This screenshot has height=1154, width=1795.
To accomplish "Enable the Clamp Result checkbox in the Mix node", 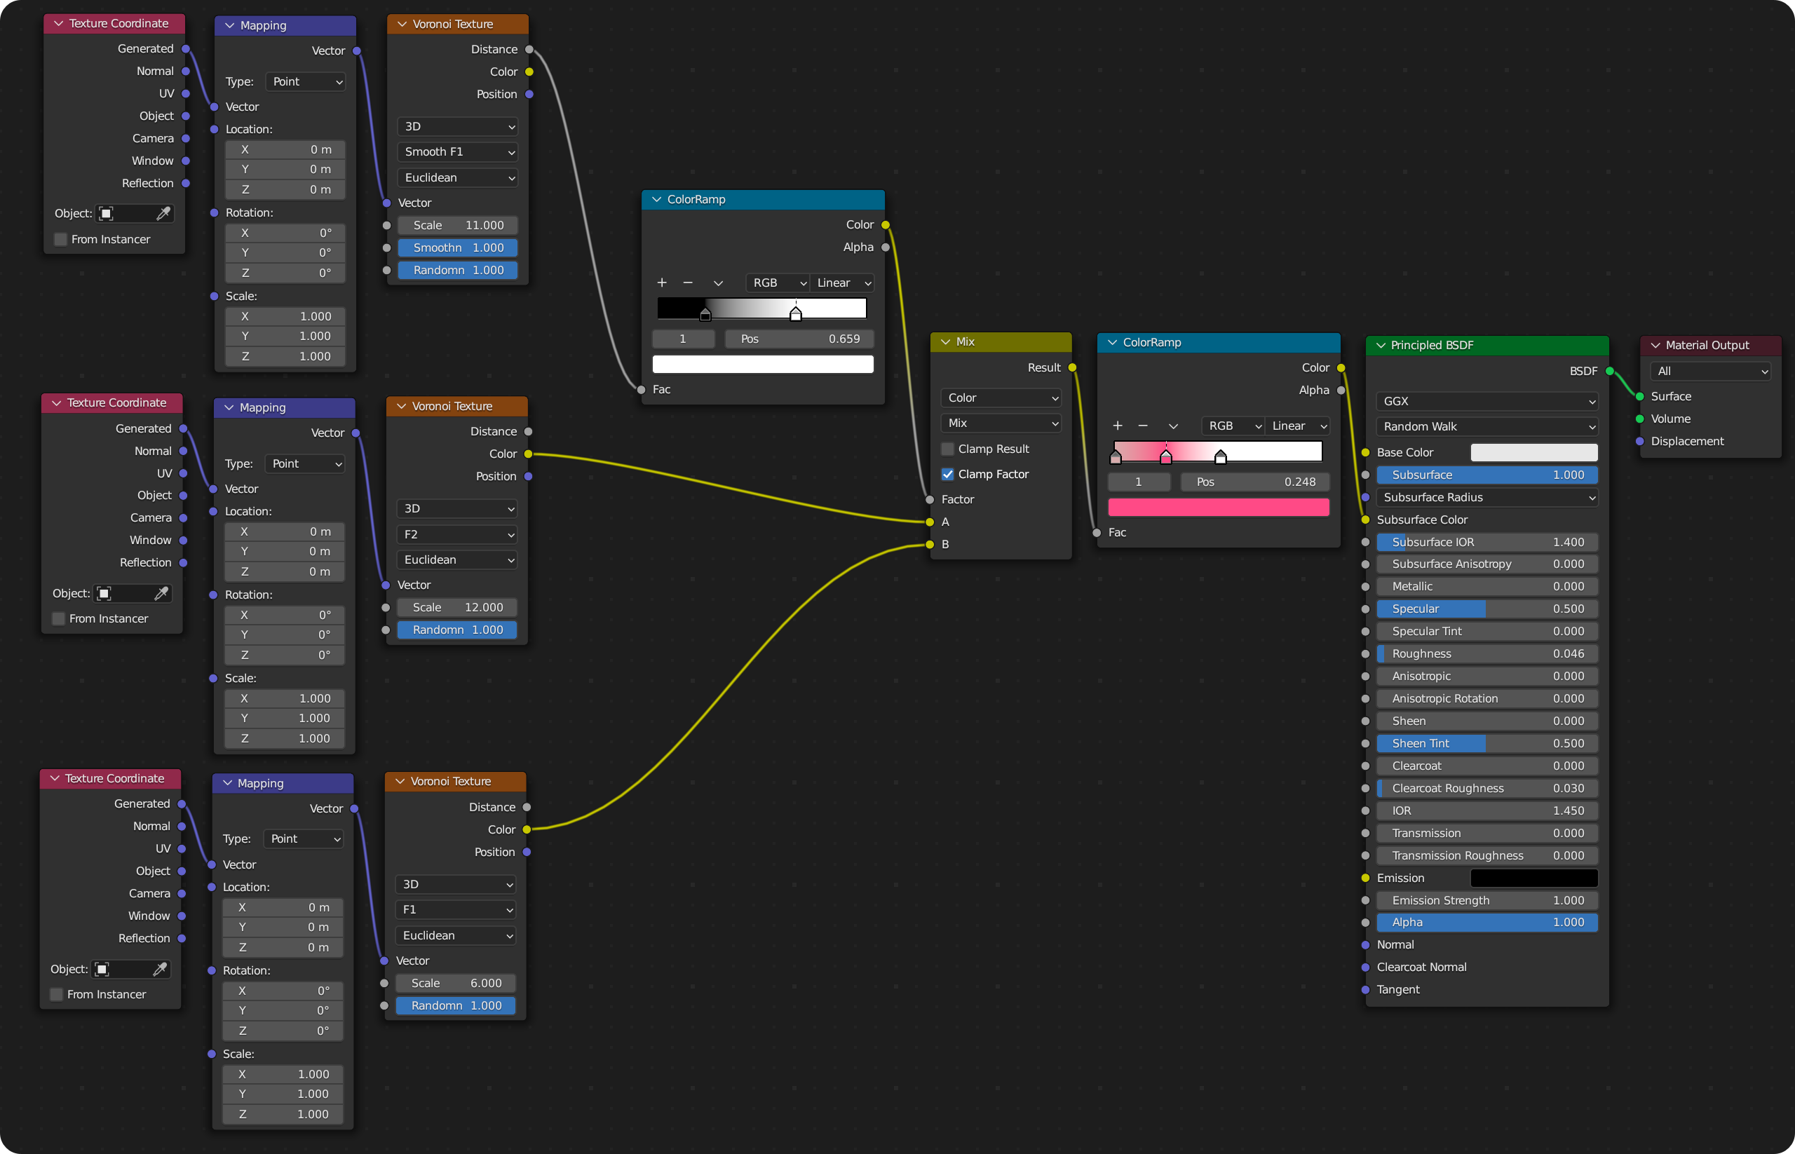I will tap(948, 448).
